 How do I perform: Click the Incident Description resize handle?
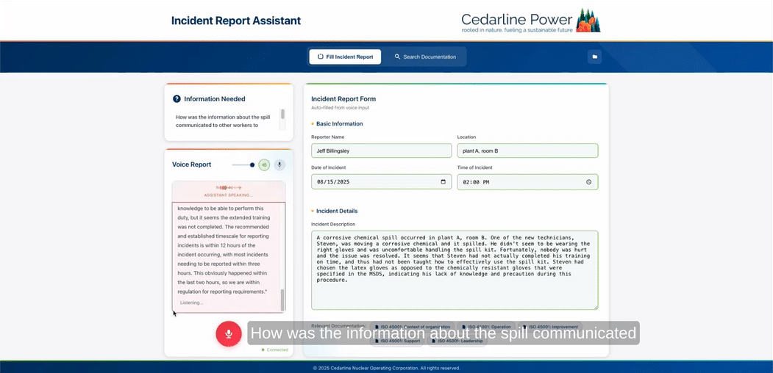click(595, 307)
